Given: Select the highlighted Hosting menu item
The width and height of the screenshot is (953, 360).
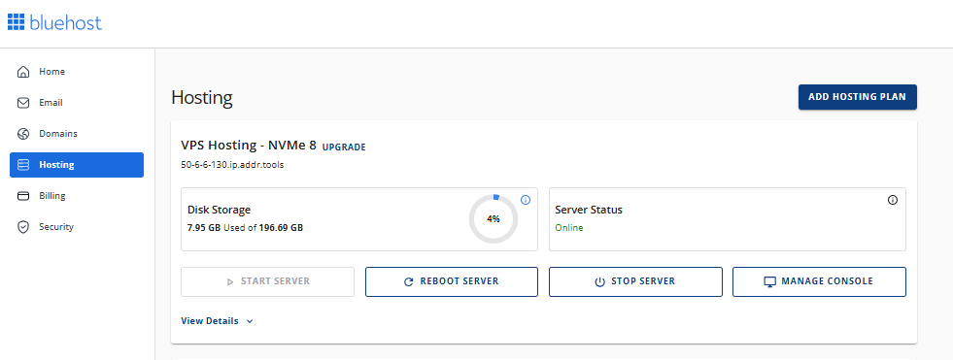Looking at the screenshot, I should [77, 165].
